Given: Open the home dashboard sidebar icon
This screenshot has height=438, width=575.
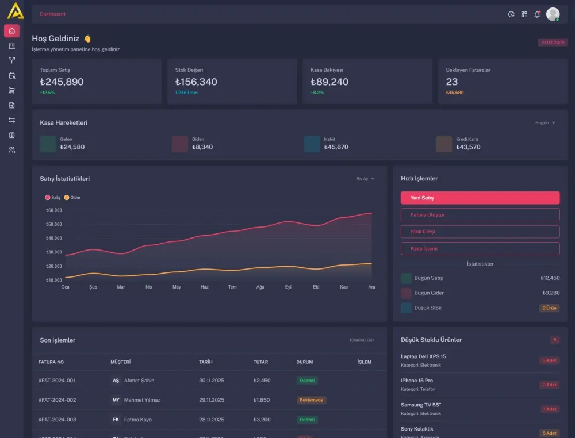Looking at the screenshot, I should pos(11,31).
